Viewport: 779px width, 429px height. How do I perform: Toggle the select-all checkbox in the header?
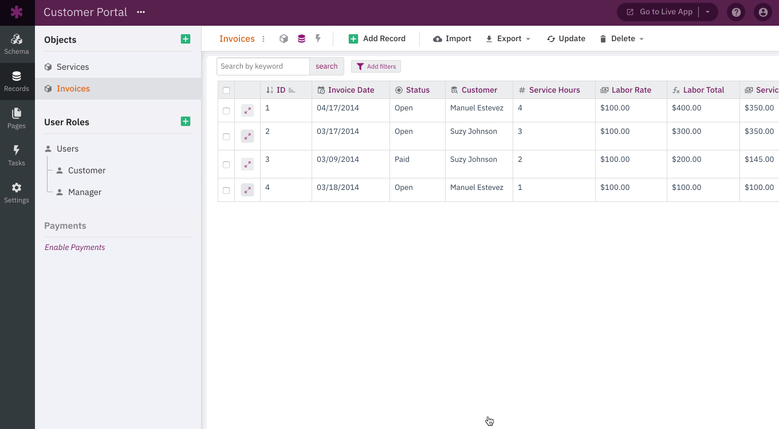(226, 90)
